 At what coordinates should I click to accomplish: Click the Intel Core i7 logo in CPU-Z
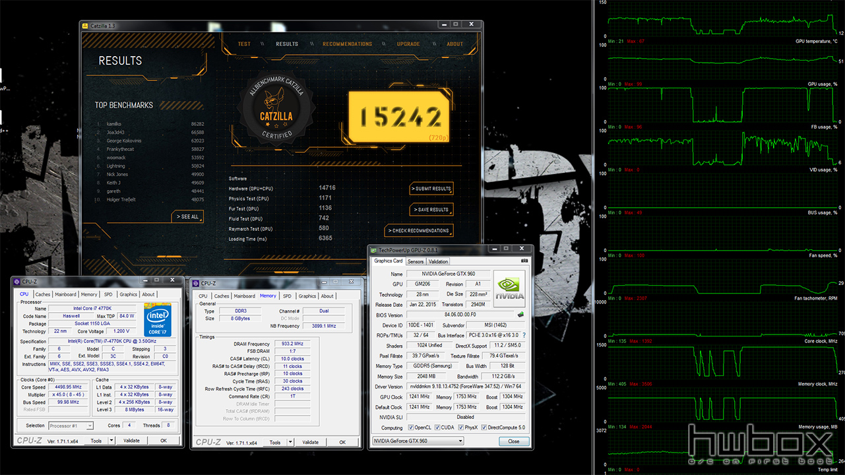[158, 319]
